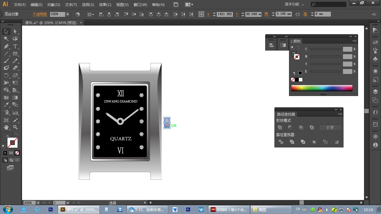Pick the Magic Wand tool
Screen dimensions: 381x214
(6, 39)
